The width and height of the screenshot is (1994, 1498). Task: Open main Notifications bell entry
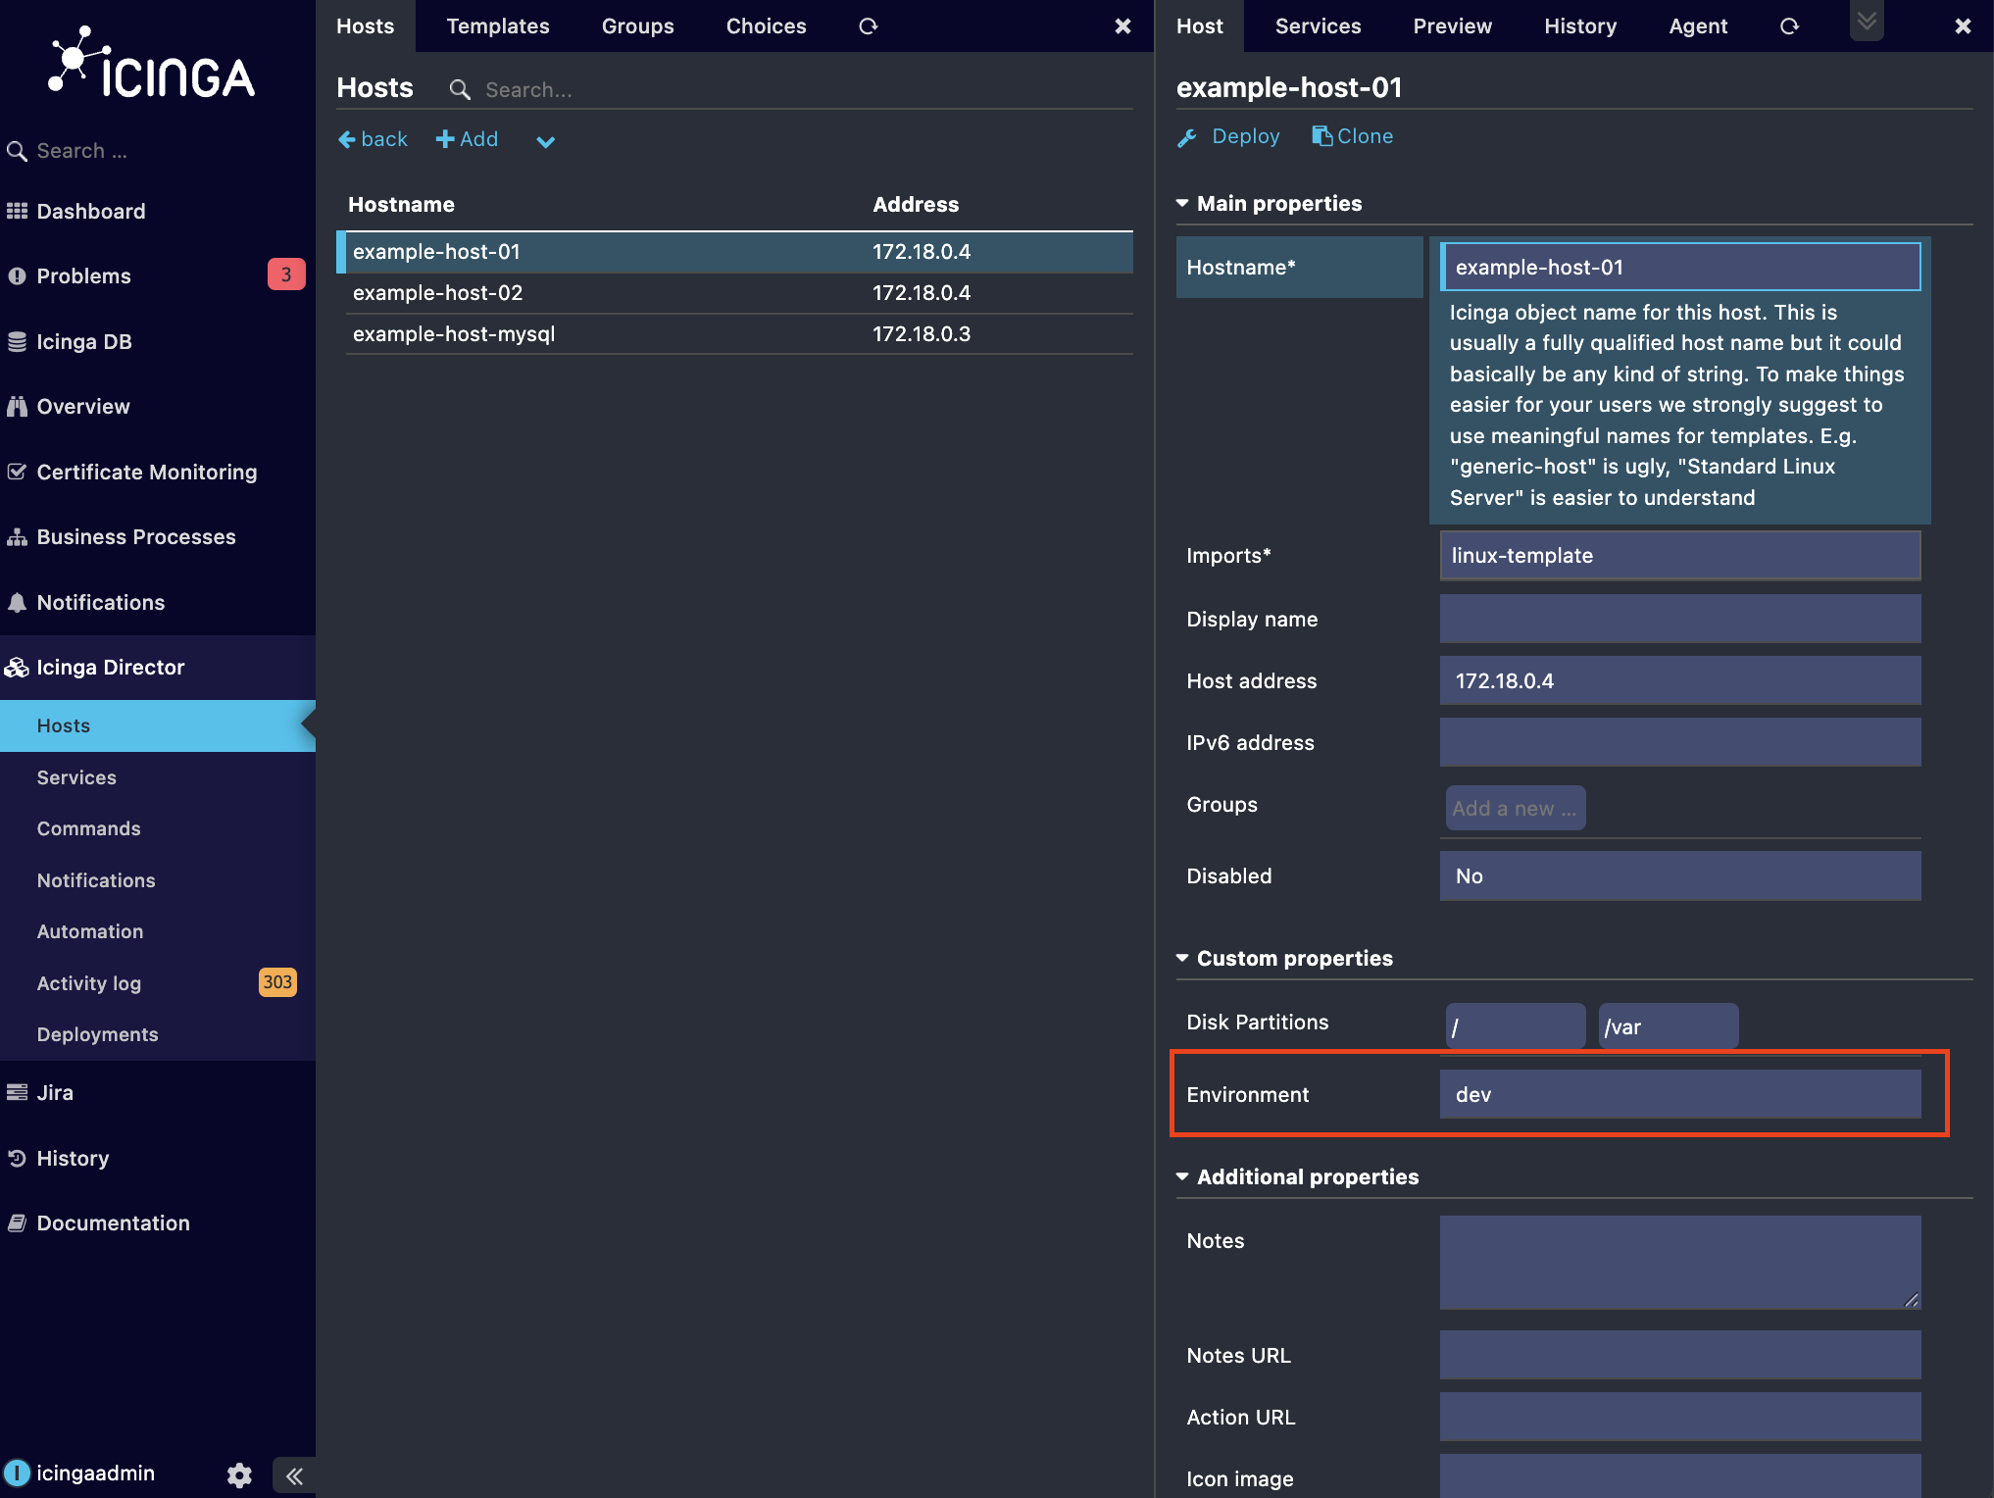[100, 603]
